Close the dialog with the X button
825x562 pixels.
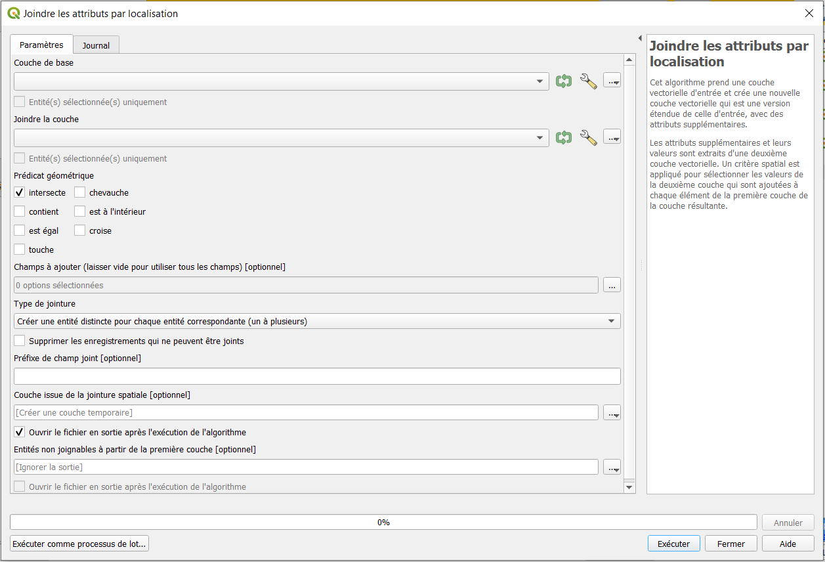pos(809,13)
